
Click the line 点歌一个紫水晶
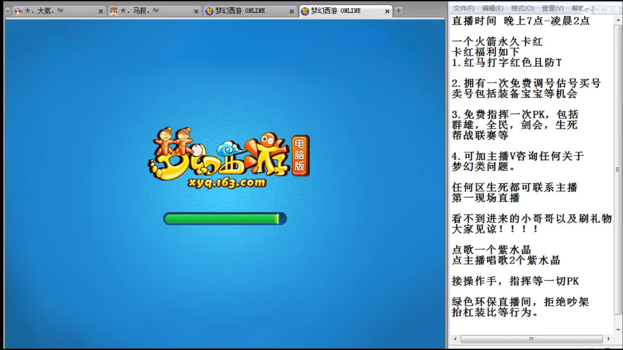(492, 250)
